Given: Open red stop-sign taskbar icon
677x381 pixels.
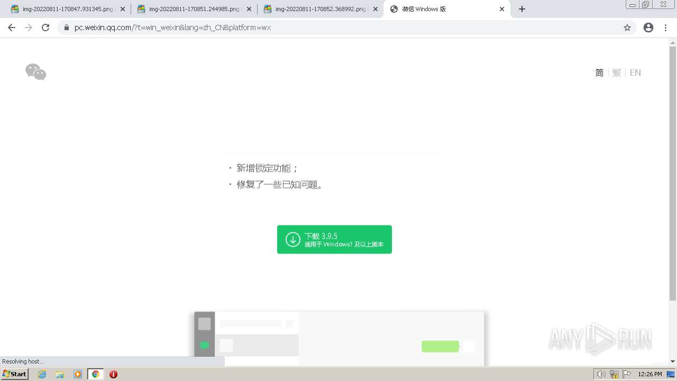Looking at the screenshot, I should [x=113, y=374].
